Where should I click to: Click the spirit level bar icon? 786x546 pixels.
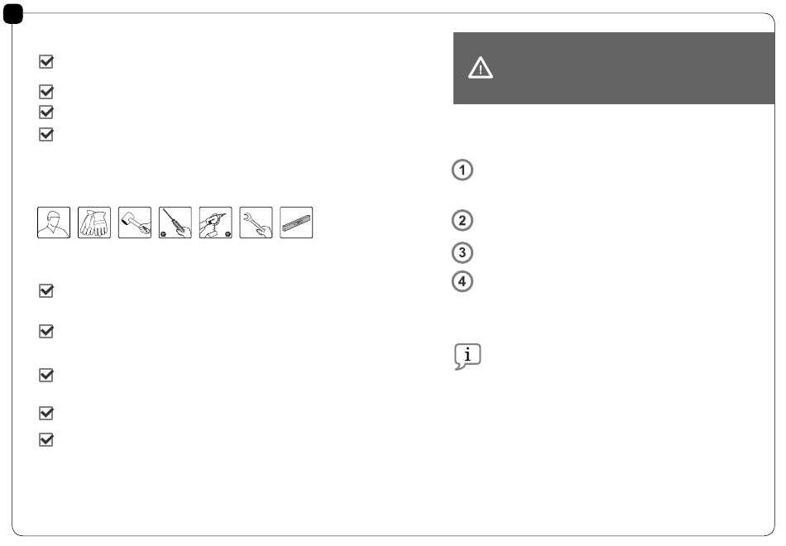click(x=296, y=223)
